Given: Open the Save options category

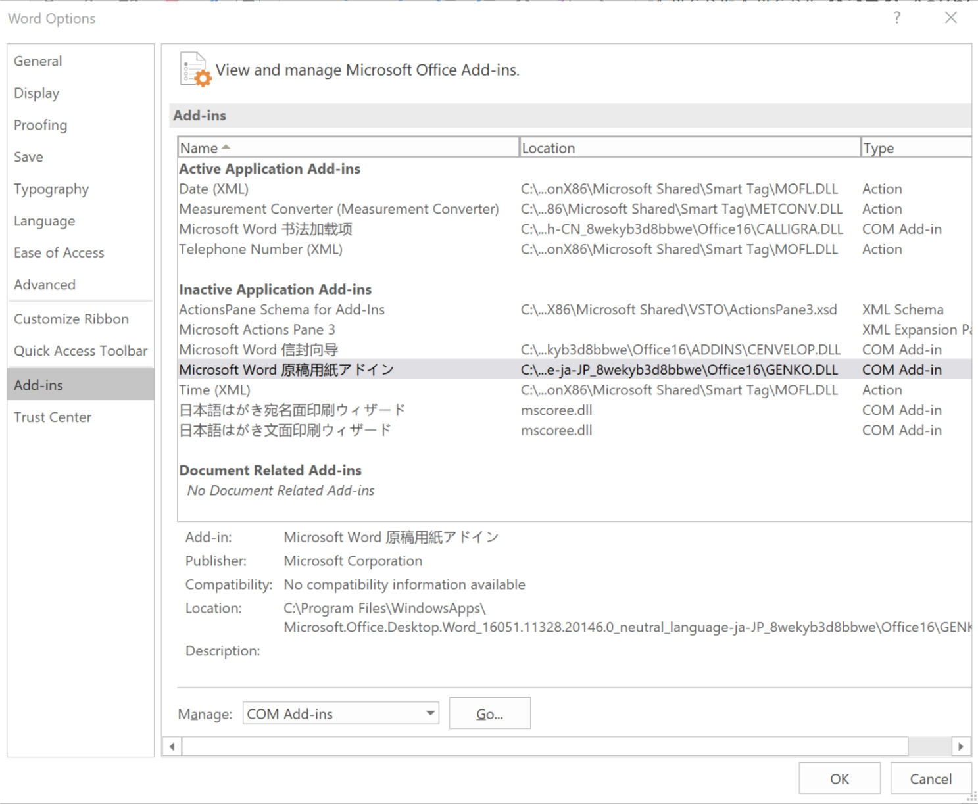Looking at the screenshot, I should point(81,157).
